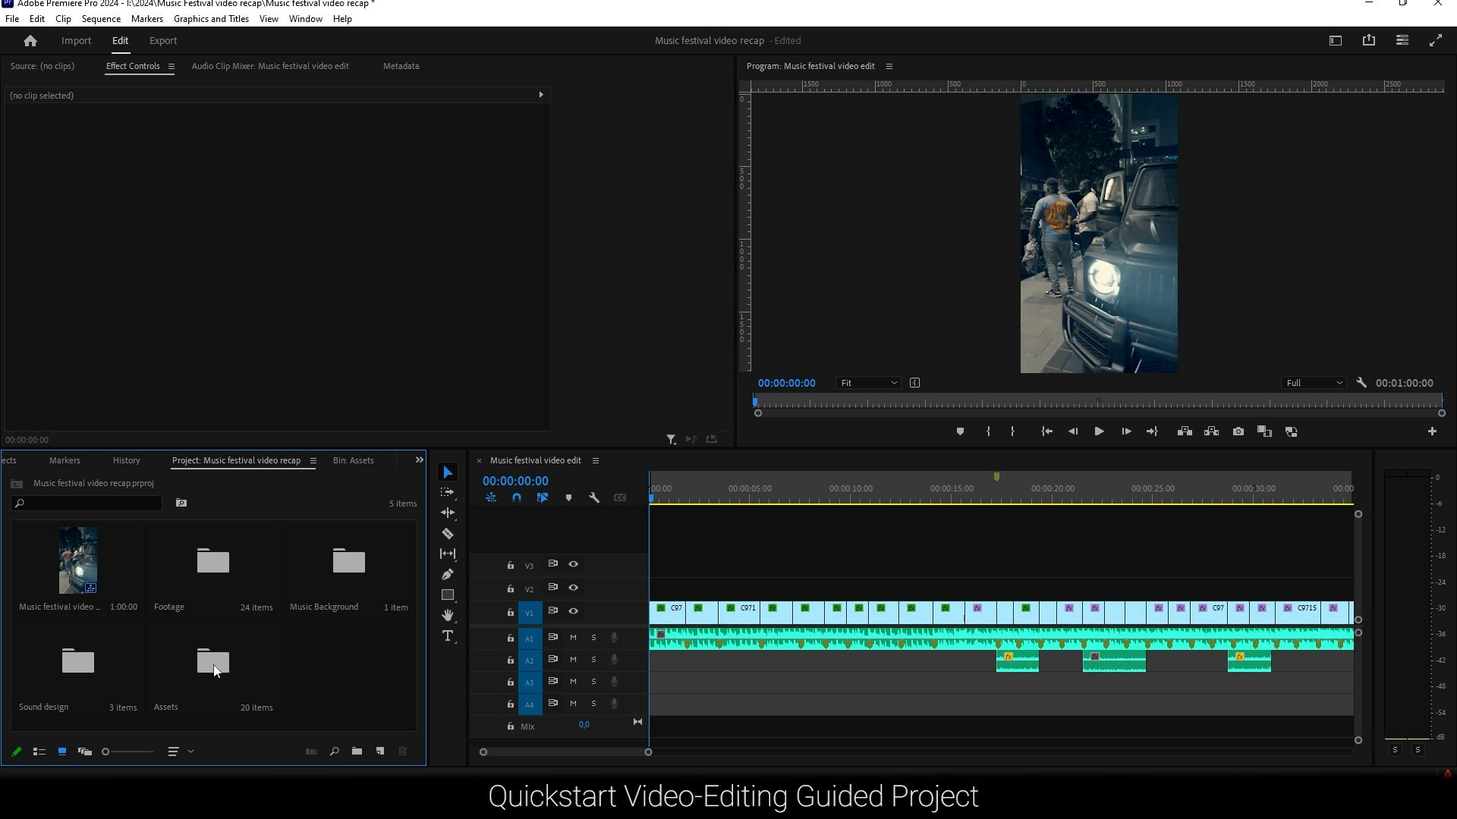Open the Fit zoom level dropdown
Viewport: 1457px width, 819px height.
[x=867, y=383]
